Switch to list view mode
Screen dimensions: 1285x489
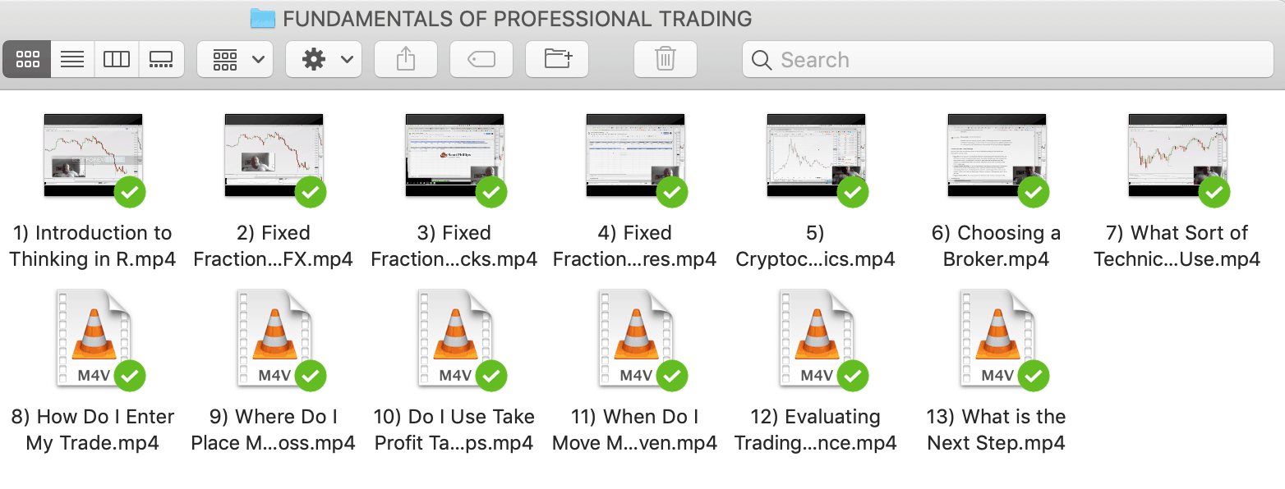click(72, 60)
